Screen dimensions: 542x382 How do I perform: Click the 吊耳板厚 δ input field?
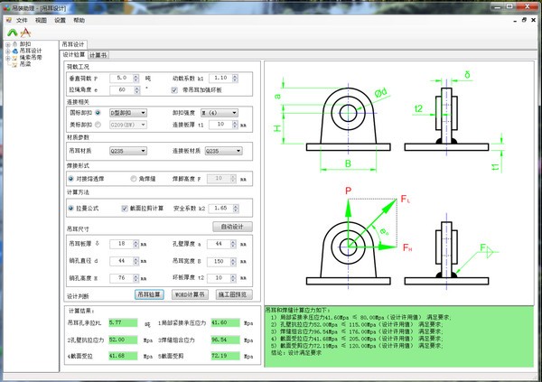[x=120, y=244]
